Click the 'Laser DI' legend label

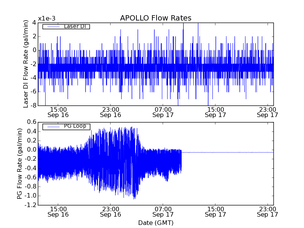pyautogui.click(x=75, y=26)
